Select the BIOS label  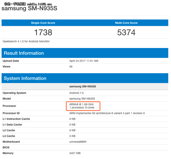tap(6, 148)
